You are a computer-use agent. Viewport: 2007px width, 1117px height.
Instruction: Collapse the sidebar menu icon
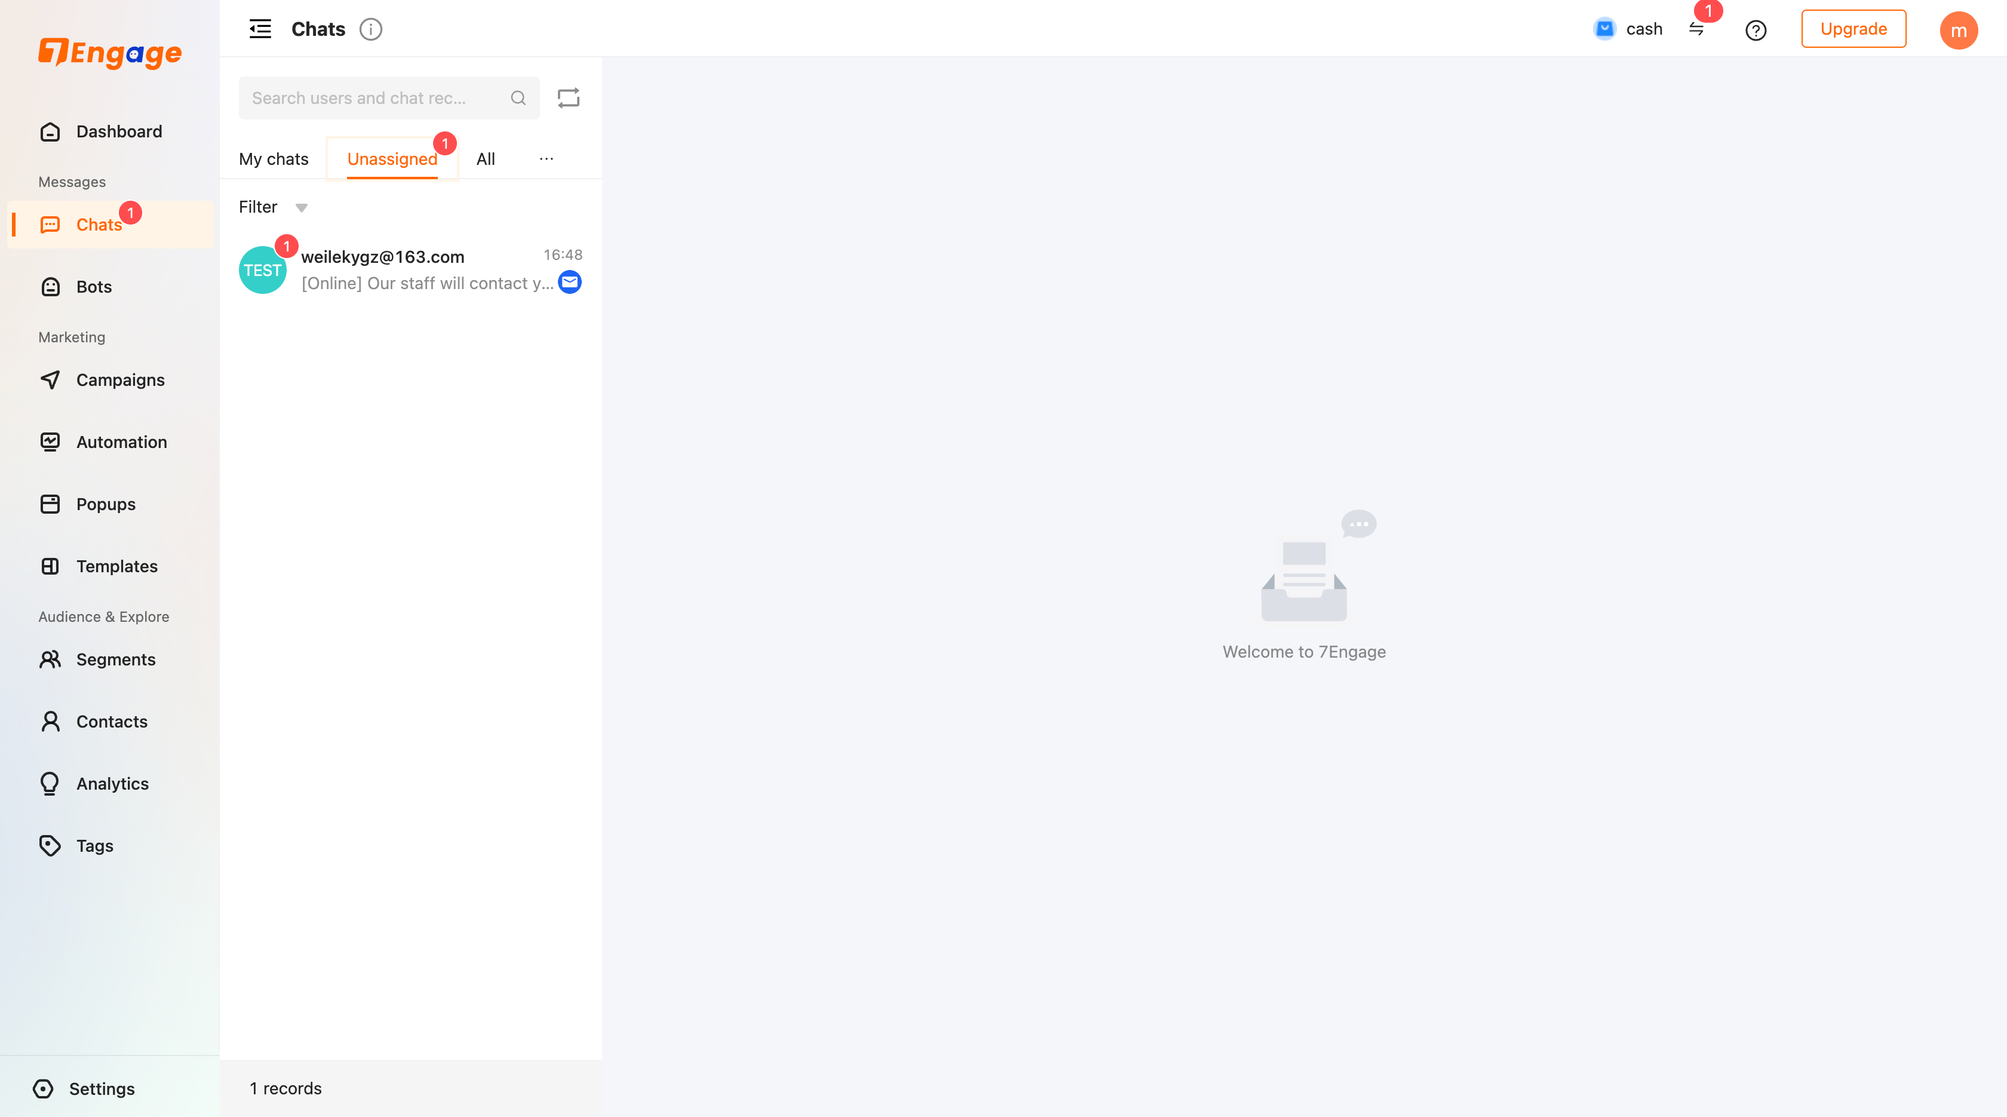click(x=260, y=29)
